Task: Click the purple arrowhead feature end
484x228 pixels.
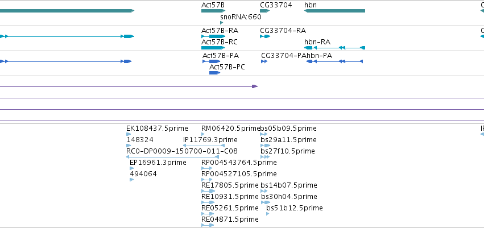Action: (x=255, y=86)
